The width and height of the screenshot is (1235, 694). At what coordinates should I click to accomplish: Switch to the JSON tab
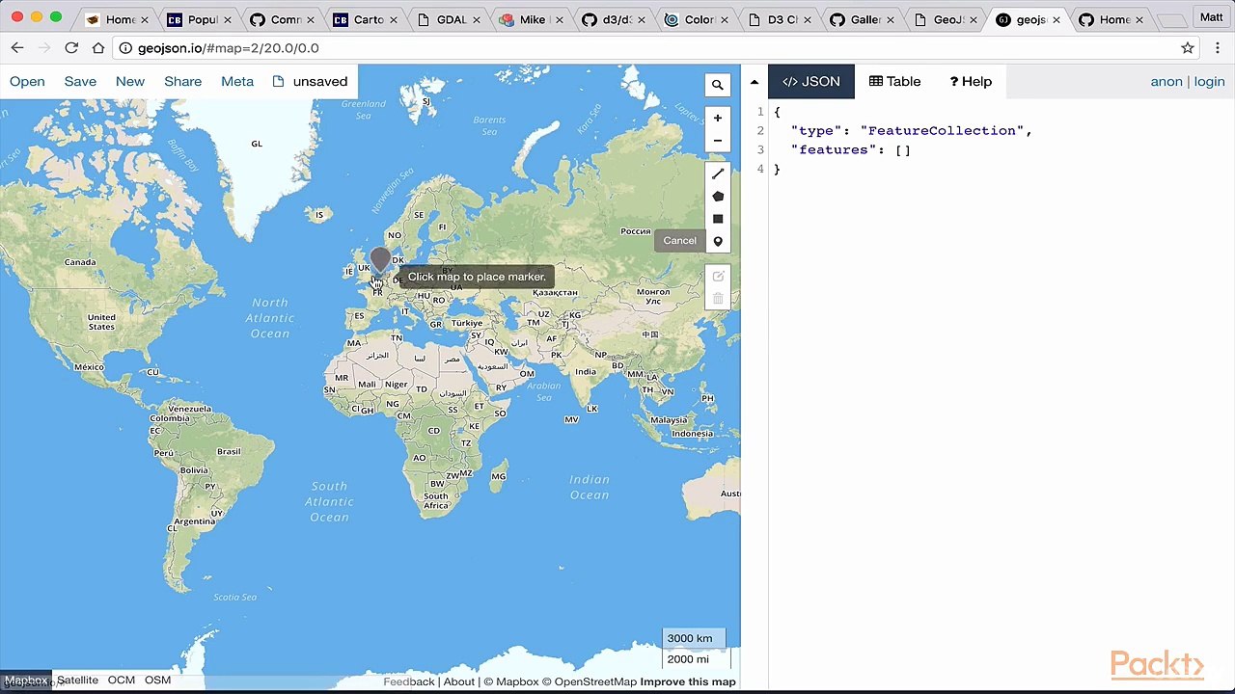pos(811,82)
